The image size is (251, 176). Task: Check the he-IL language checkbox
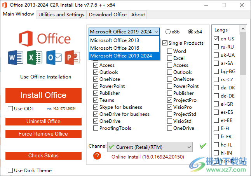pos(216,145)
